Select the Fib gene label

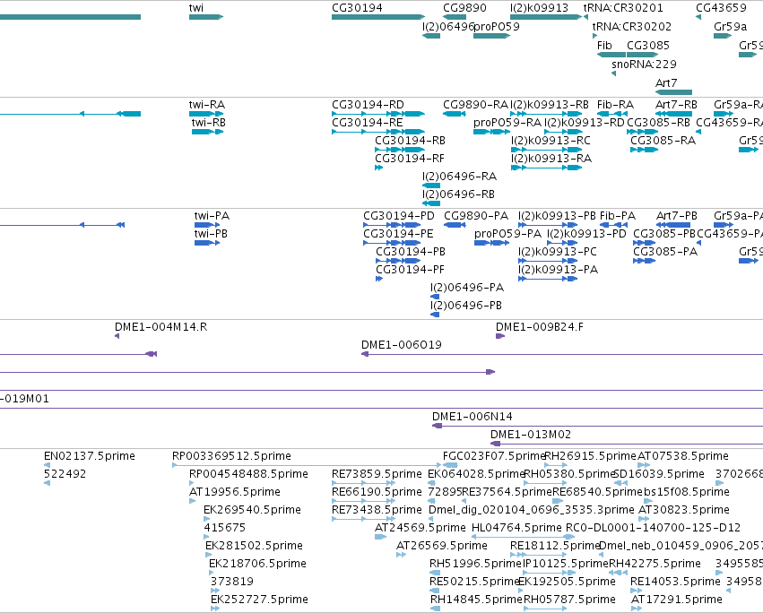(604, 45)
